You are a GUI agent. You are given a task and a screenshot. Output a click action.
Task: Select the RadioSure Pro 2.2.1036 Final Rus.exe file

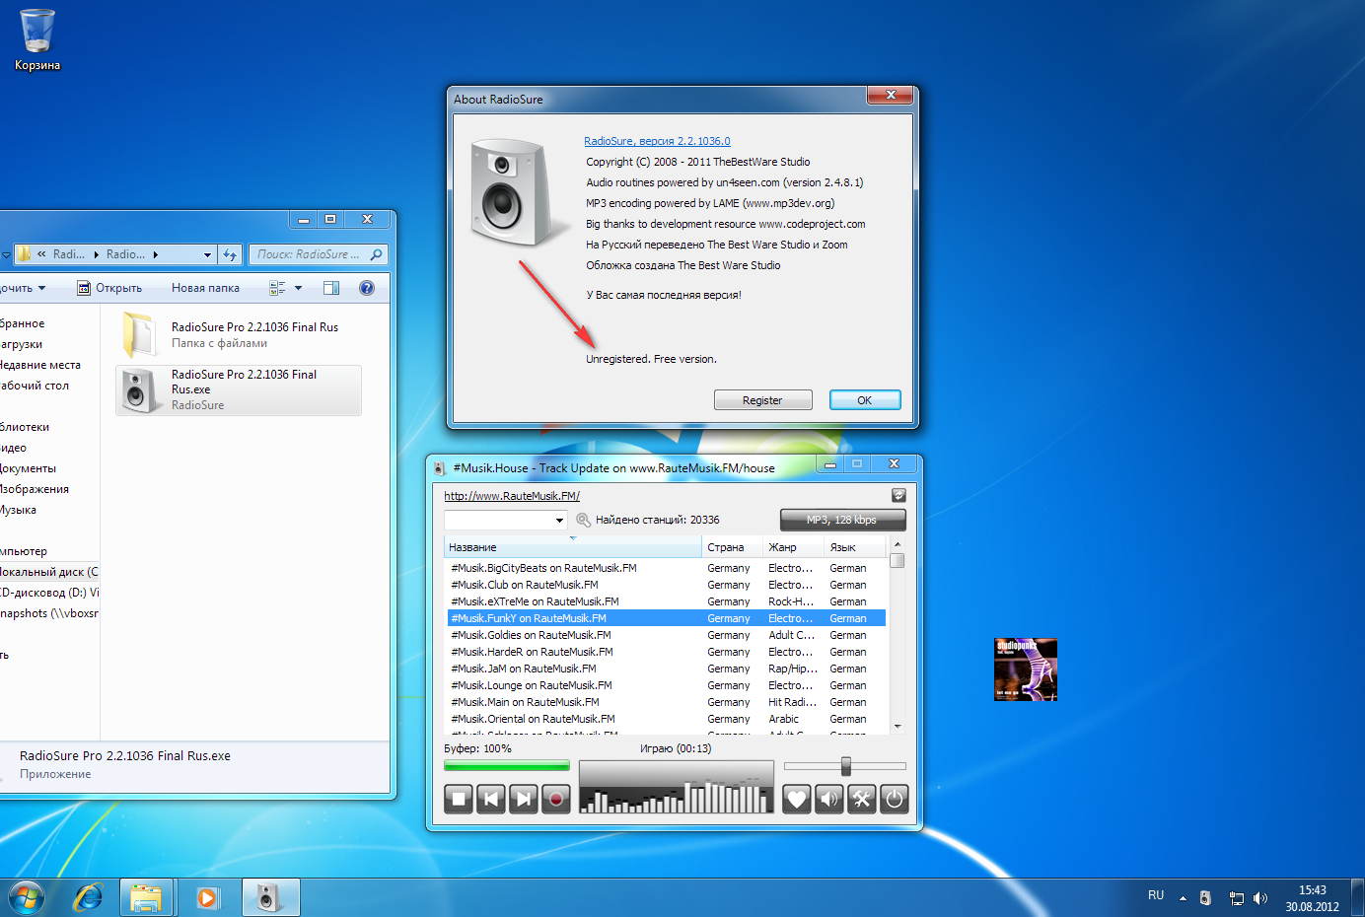pyautogui.click(x=239, y=390)
